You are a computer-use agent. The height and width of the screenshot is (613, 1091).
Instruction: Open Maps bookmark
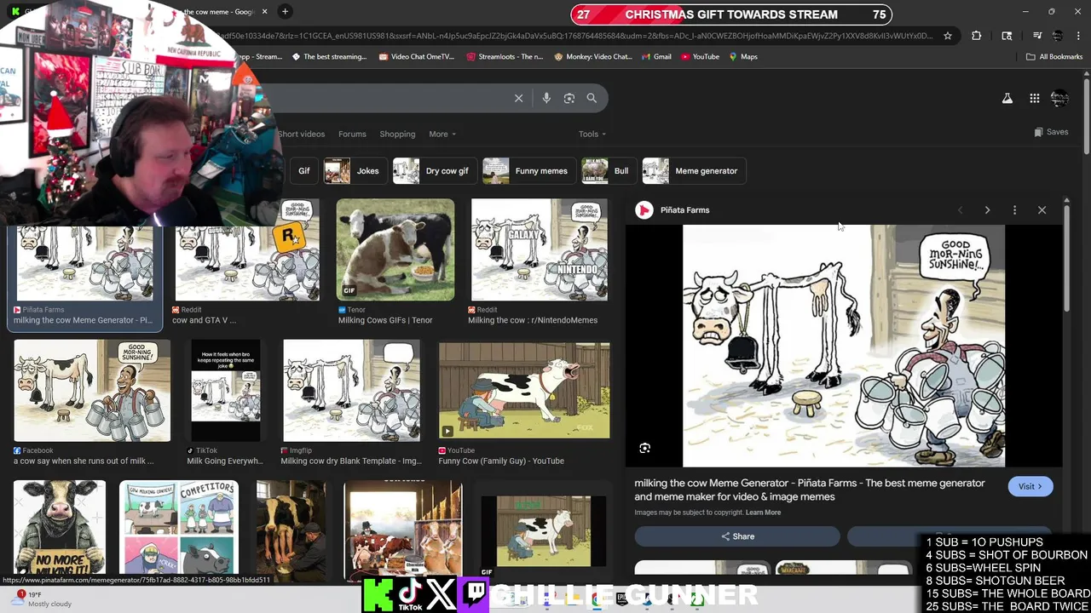[743, 57]
